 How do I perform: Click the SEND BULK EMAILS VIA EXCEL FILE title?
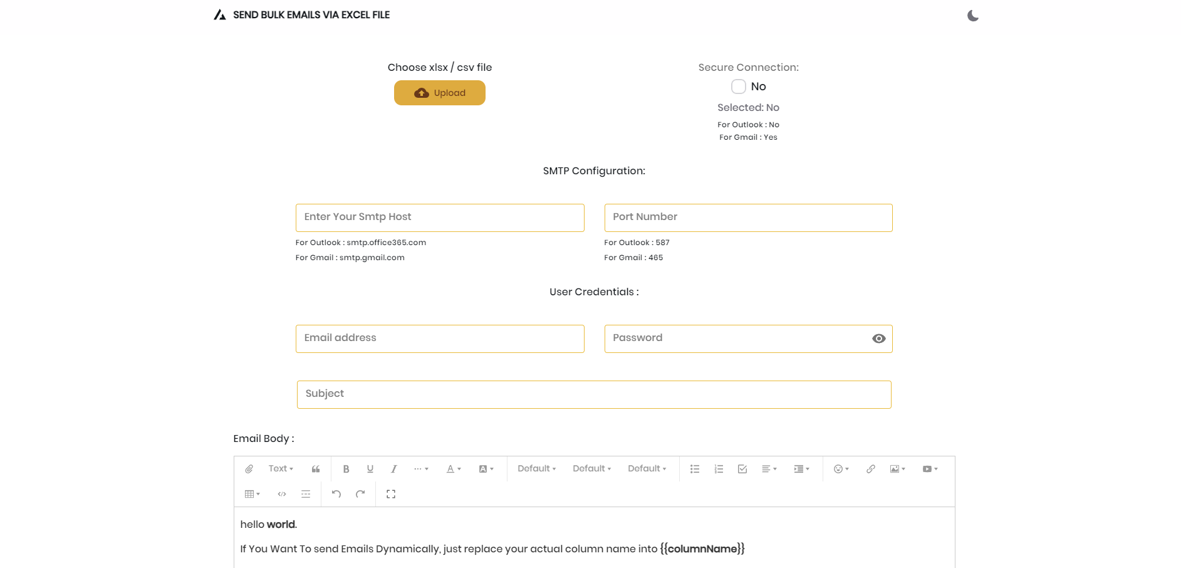[x=311, y=15]
